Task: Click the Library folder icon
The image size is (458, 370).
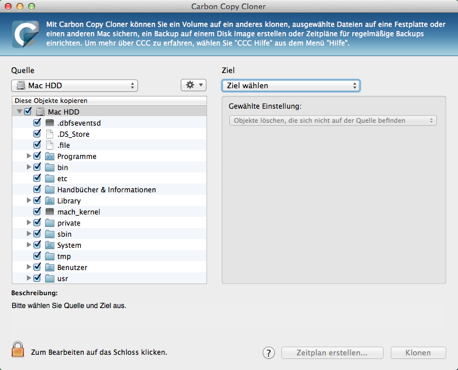Action: tap(50, 200)
